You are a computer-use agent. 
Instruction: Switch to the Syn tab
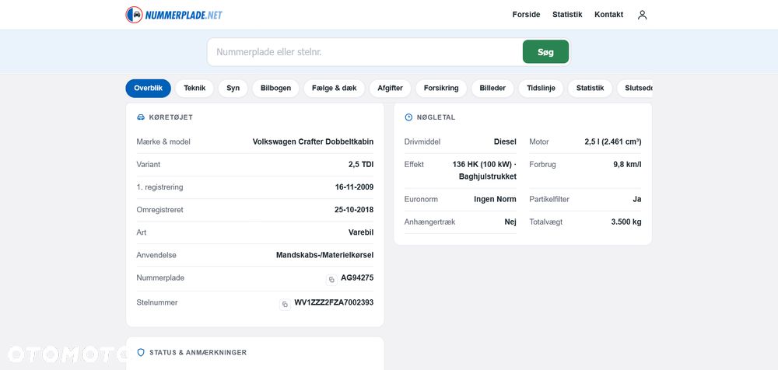pyautogui.click(x=233, y=89)
